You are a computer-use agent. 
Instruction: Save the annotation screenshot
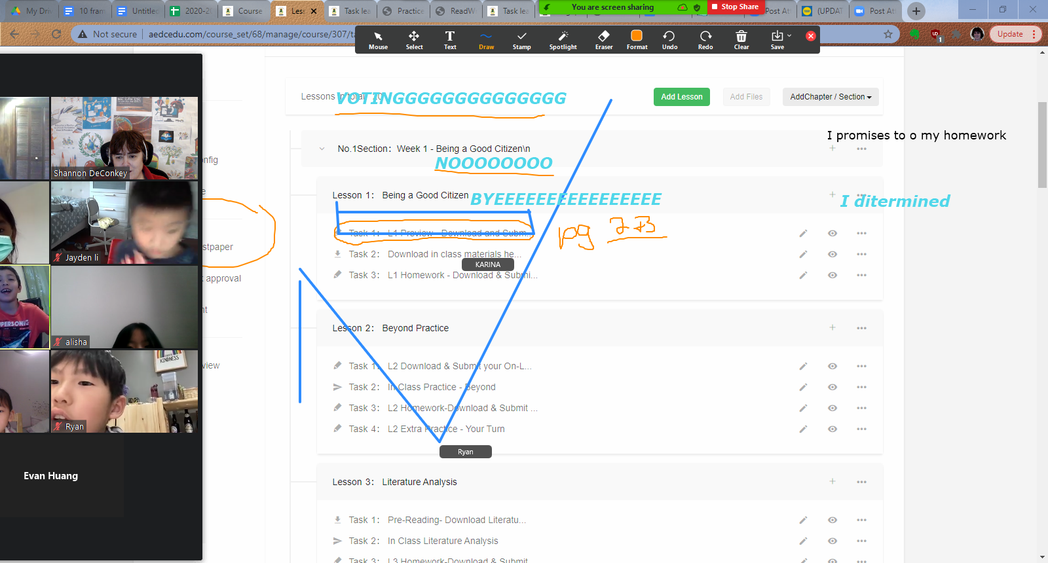pos(777,40)
